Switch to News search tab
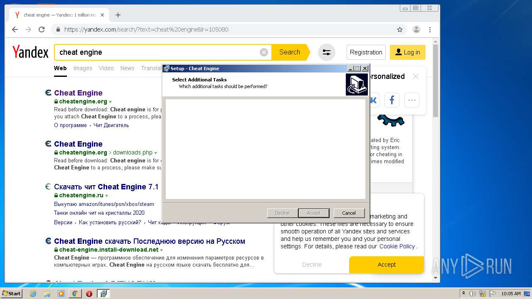The width and height of the screenshot is (532, 299). (x=127, y=68)
